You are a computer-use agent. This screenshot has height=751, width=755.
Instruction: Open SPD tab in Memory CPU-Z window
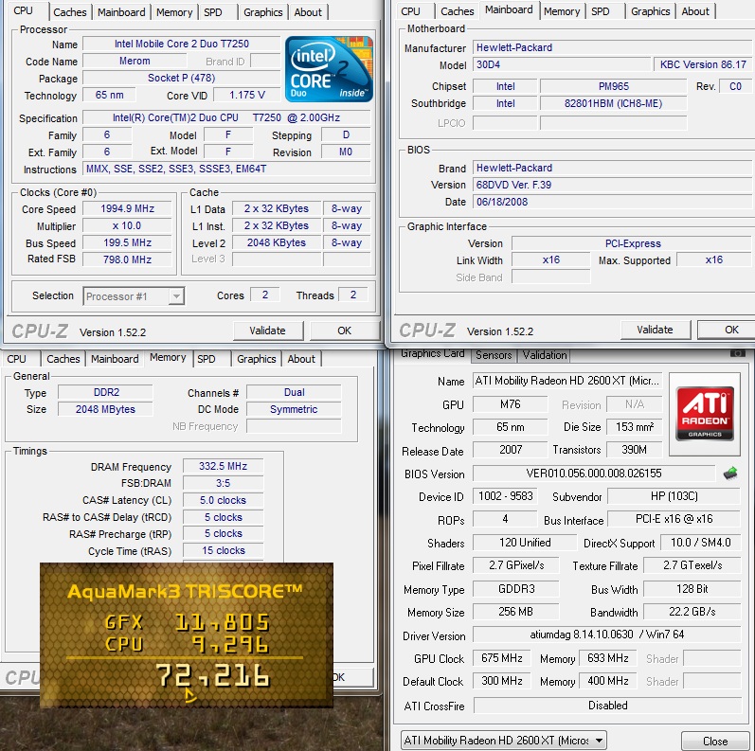207,359
